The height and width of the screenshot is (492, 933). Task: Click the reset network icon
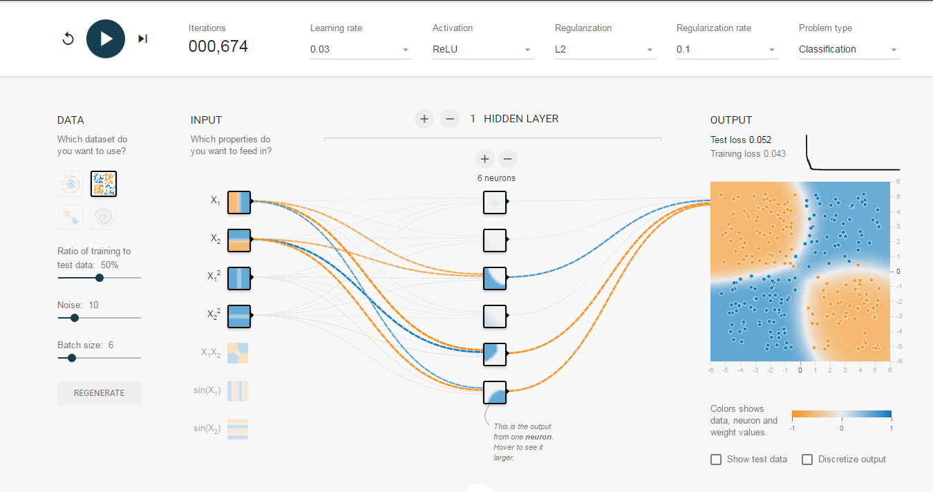(x=68, y=39)
